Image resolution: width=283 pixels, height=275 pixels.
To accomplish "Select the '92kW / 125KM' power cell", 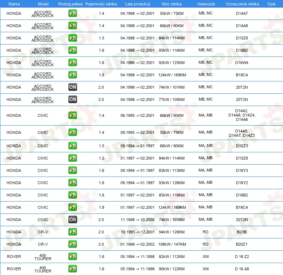I will (172, 63).
